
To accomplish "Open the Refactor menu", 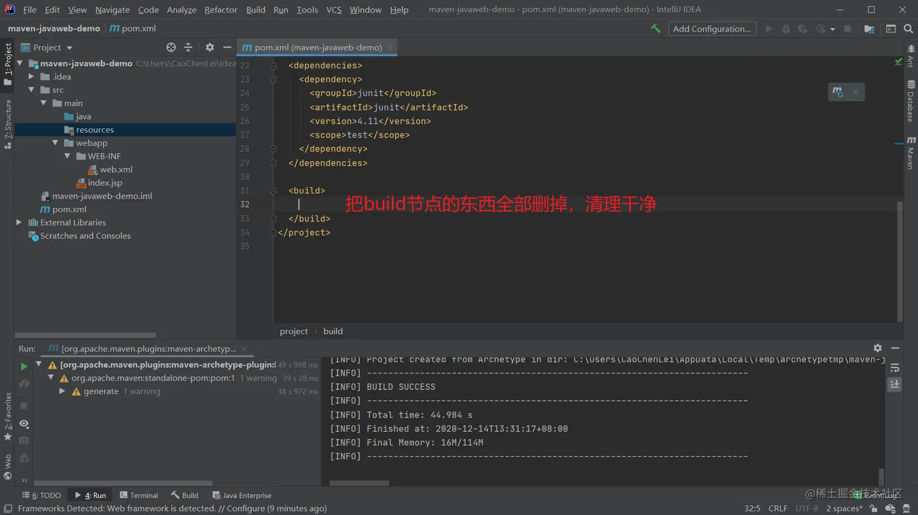I will coord(221,10).
